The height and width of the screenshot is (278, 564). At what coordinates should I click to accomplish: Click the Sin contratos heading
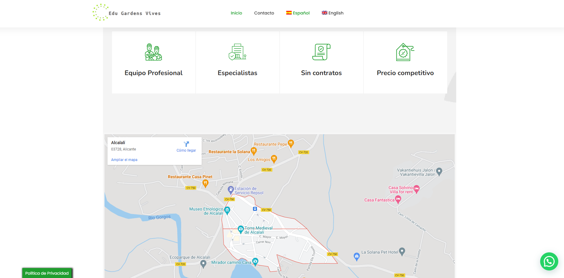point(321,73)
